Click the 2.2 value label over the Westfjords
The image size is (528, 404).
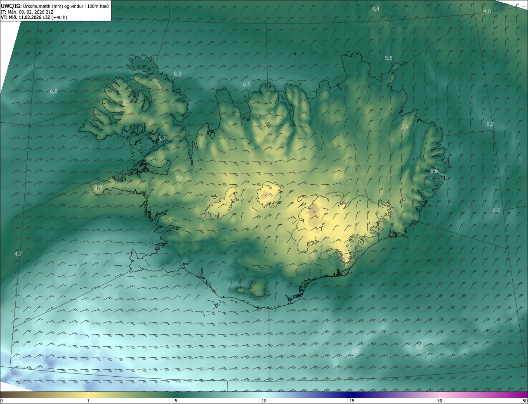point(126,102)
